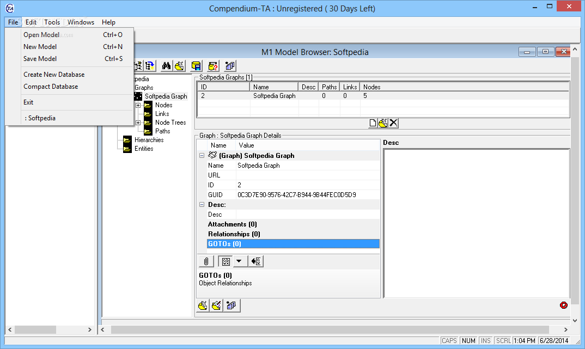Click the yellow icon with pencil at bottom
The image size is (585, 349).
click(x=217, y=306)
